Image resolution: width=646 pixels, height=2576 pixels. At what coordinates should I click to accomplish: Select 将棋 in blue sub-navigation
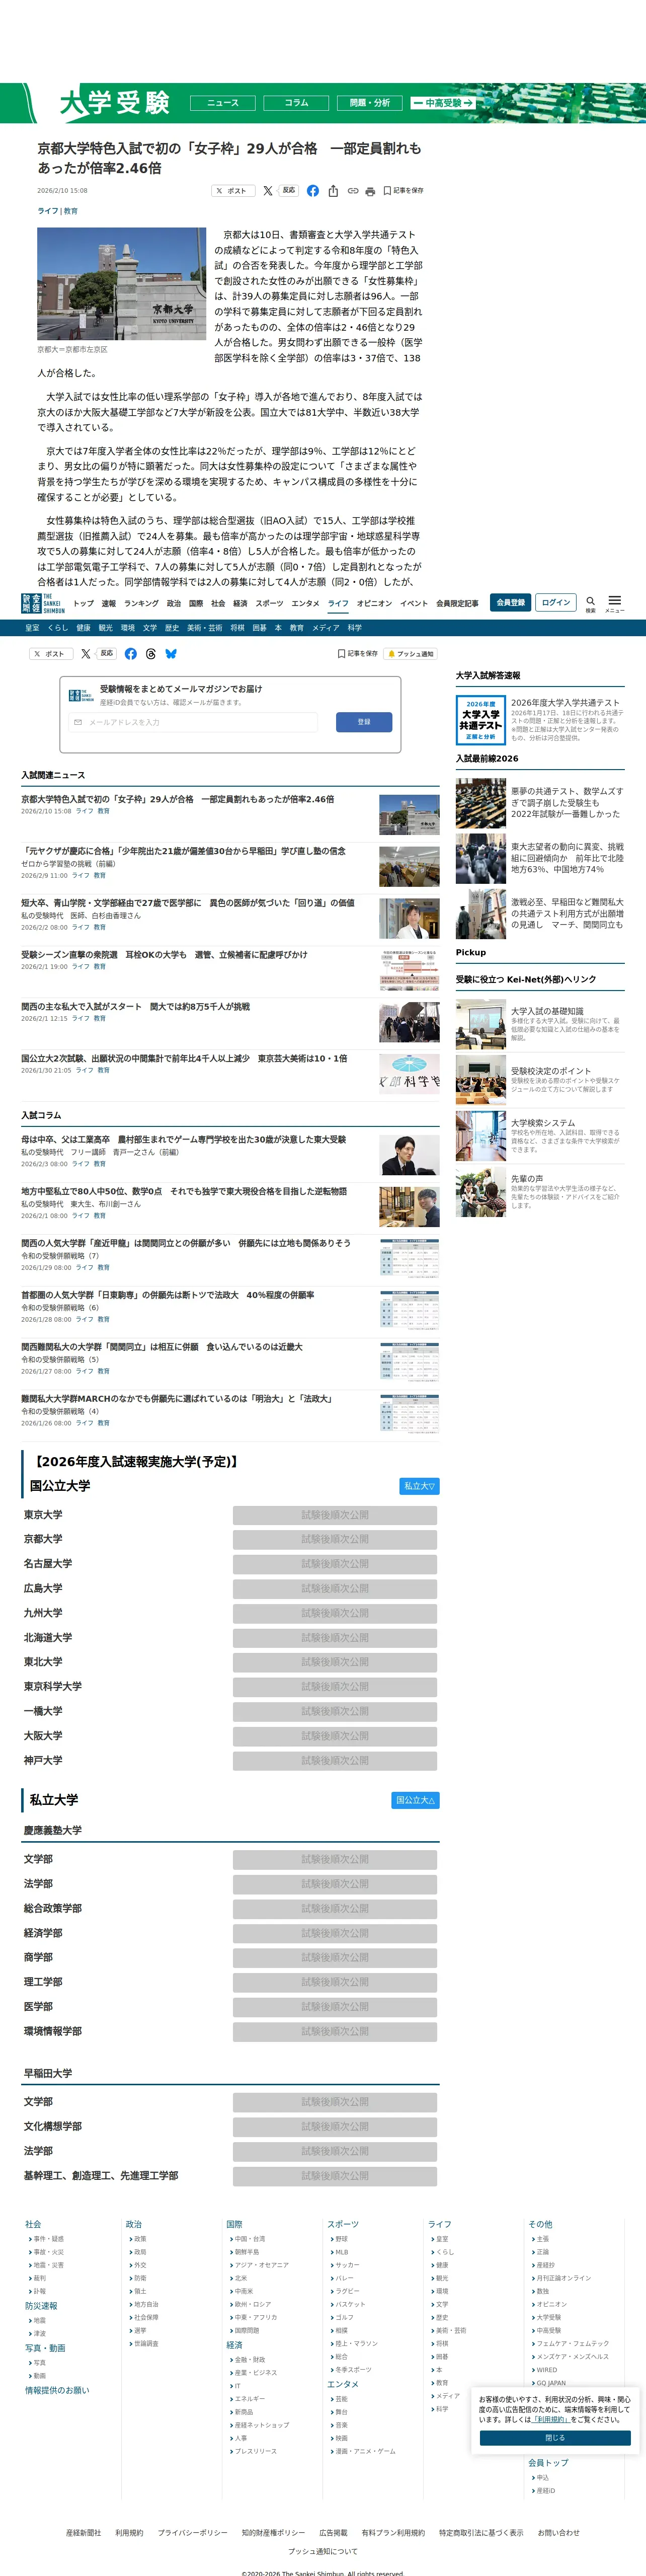point(237,628)
